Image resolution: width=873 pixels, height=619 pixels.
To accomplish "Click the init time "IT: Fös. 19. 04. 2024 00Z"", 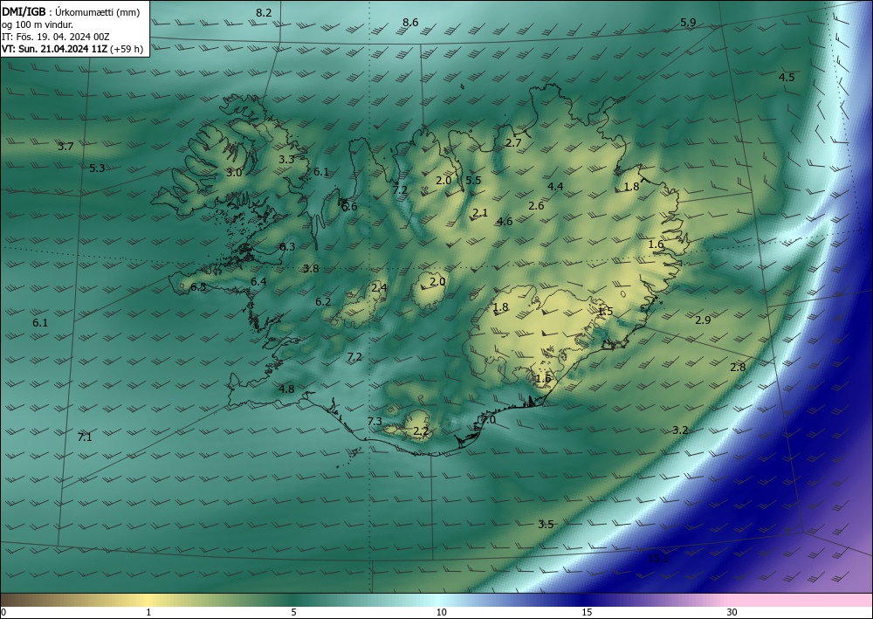I will point(56,37).
